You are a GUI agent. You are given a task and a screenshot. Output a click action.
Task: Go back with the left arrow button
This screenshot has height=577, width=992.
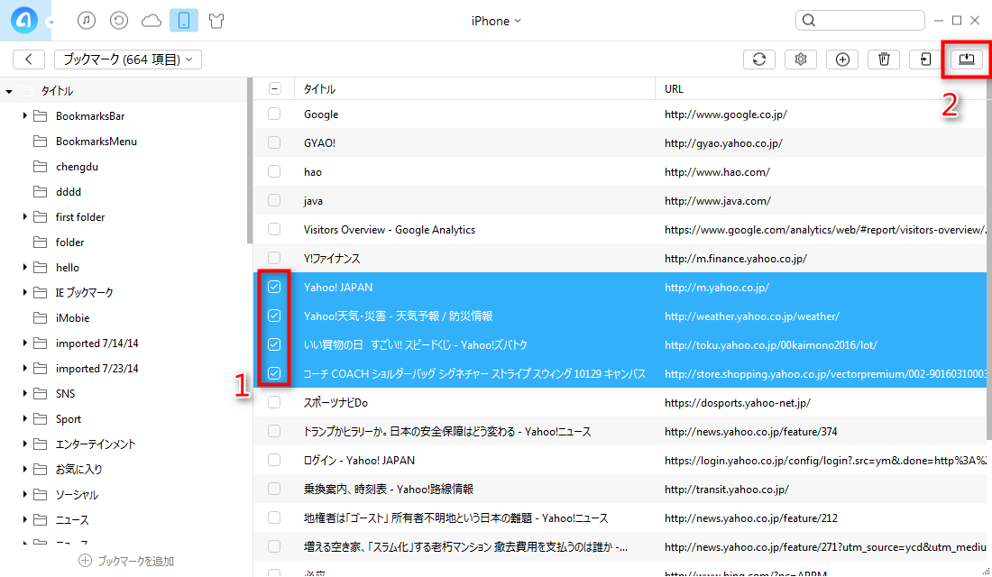tap(29, 60)
